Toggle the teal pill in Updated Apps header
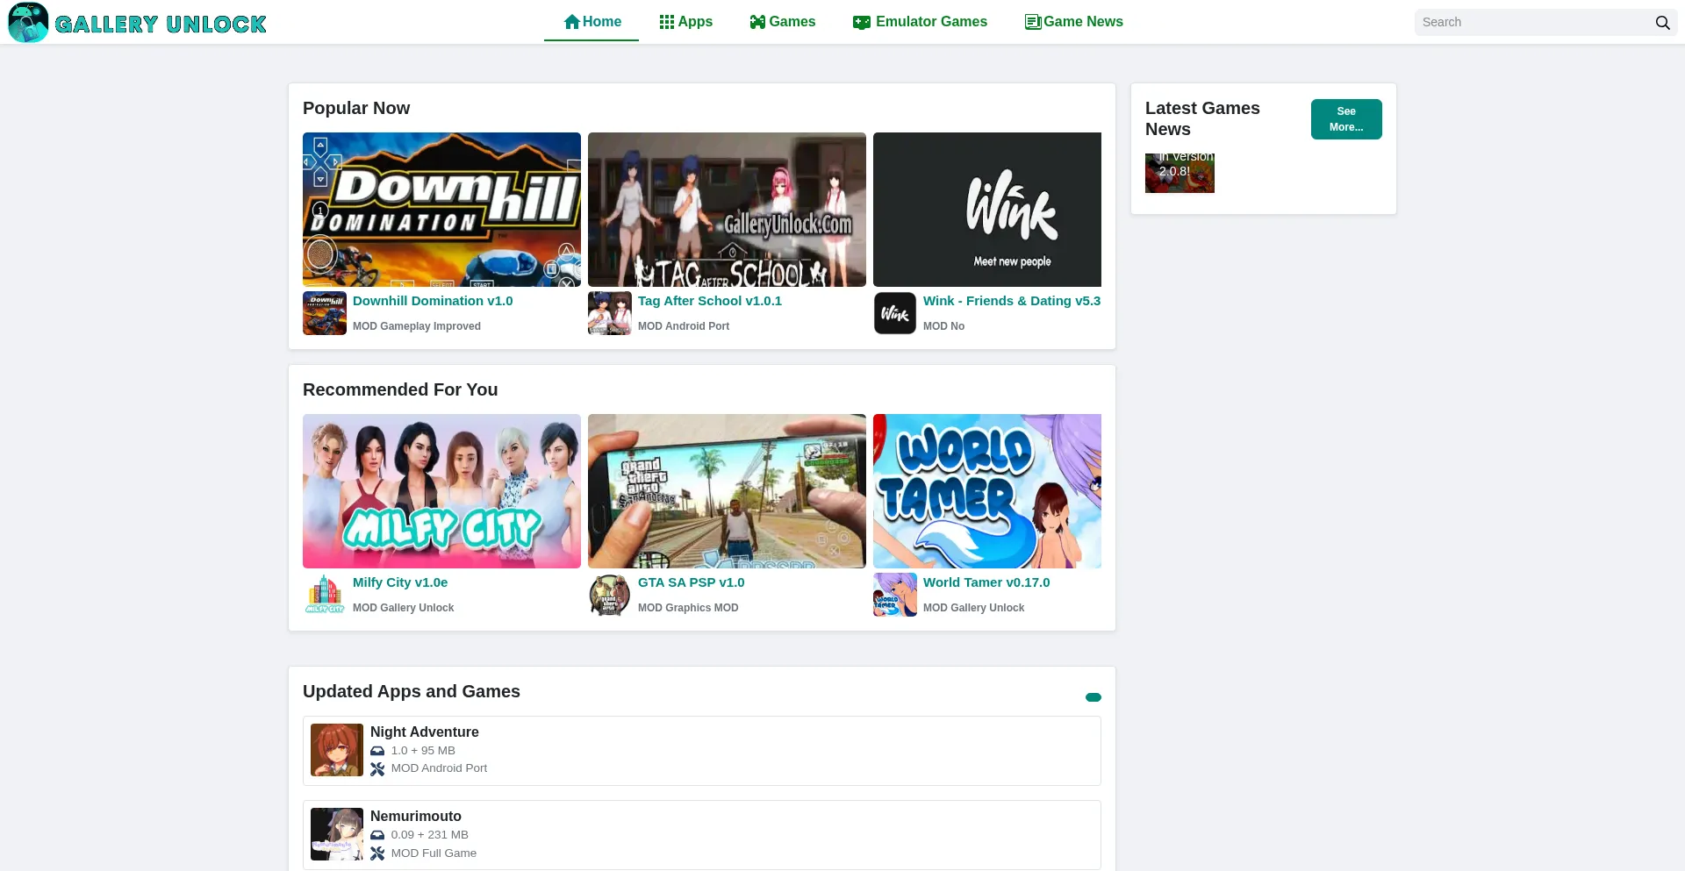 (1093, 697)
